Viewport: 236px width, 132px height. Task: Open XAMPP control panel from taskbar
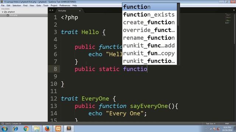58,129
